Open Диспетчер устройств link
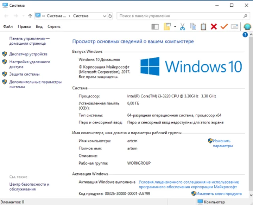The width and height of the screenshot is (253, 205). tap(28, 54)
